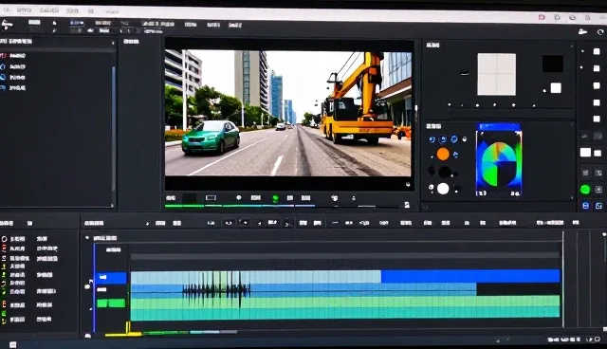The height and width of the screenshot is (349, 607).
Task: Click the small white square beside the black swatch
Action: (556, 88)
